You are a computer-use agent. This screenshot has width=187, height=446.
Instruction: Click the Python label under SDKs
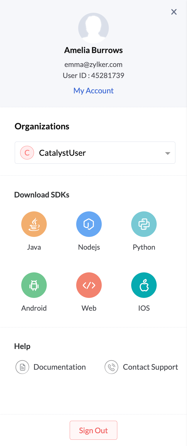[144, 247]
